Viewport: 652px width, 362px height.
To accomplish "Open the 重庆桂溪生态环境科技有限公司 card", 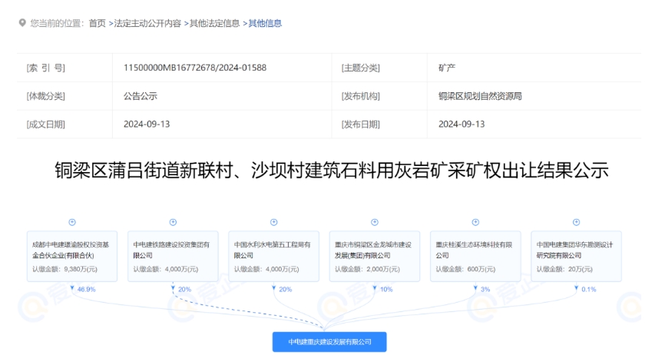I will 475,256.
